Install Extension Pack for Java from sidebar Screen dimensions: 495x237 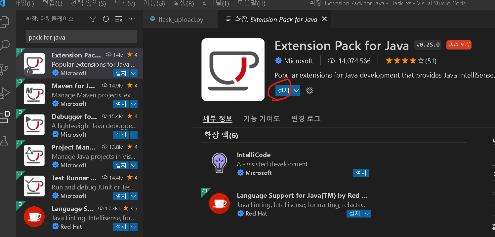point(121,73)
